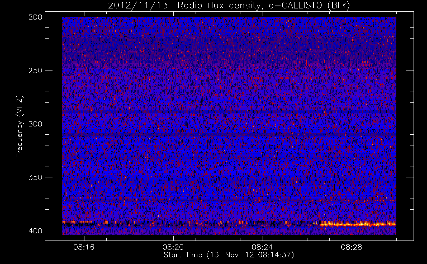This screenshot has width=427, height=264.
Task: Click the 08:16 time tick label
Action: tap(84, 247)
